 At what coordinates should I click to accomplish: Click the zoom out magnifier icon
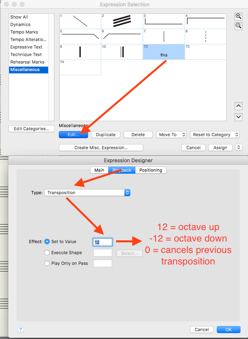pyautogui.click(x=239, y=26)
